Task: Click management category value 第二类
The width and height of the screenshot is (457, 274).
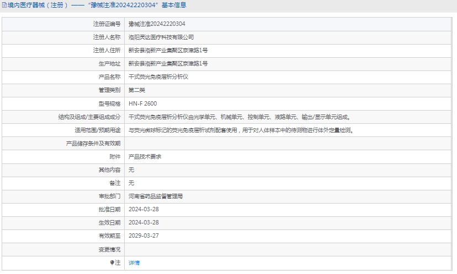Action: (x=137, y=90)
